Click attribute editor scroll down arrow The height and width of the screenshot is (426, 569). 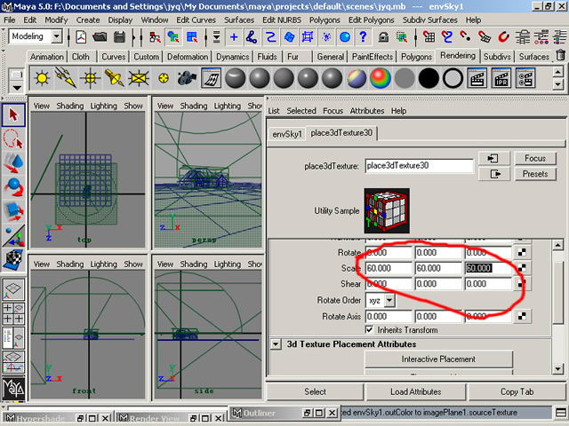(x=557, y=369)
